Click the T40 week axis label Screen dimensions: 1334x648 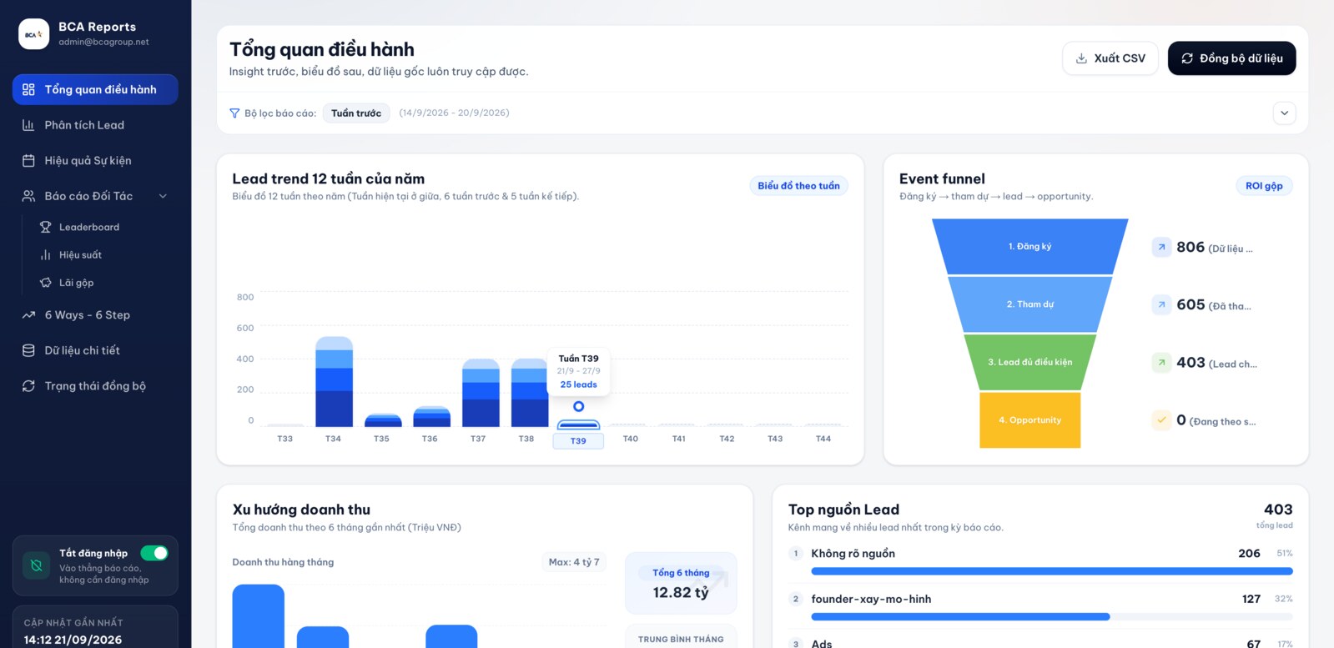[x=630, y=439]
